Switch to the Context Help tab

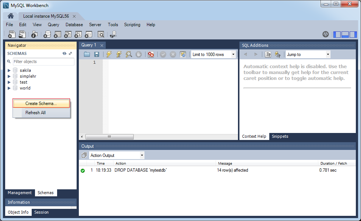click(254, 136)
